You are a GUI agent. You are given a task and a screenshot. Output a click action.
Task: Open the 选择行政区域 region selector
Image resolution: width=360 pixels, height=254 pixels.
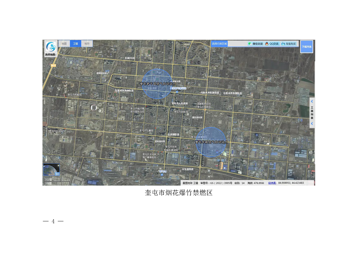coord(219,44)
